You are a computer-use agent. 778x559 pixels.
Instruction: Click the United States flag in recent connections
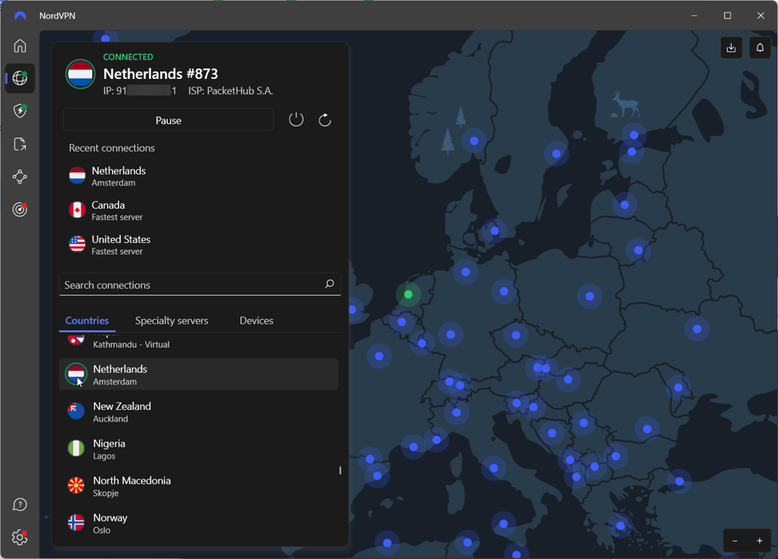click(77, 244)
